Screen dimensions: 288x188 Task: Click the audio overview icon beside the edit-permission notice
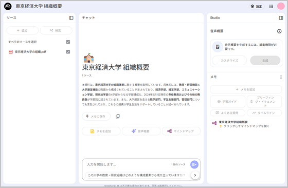tap(218, 47)
